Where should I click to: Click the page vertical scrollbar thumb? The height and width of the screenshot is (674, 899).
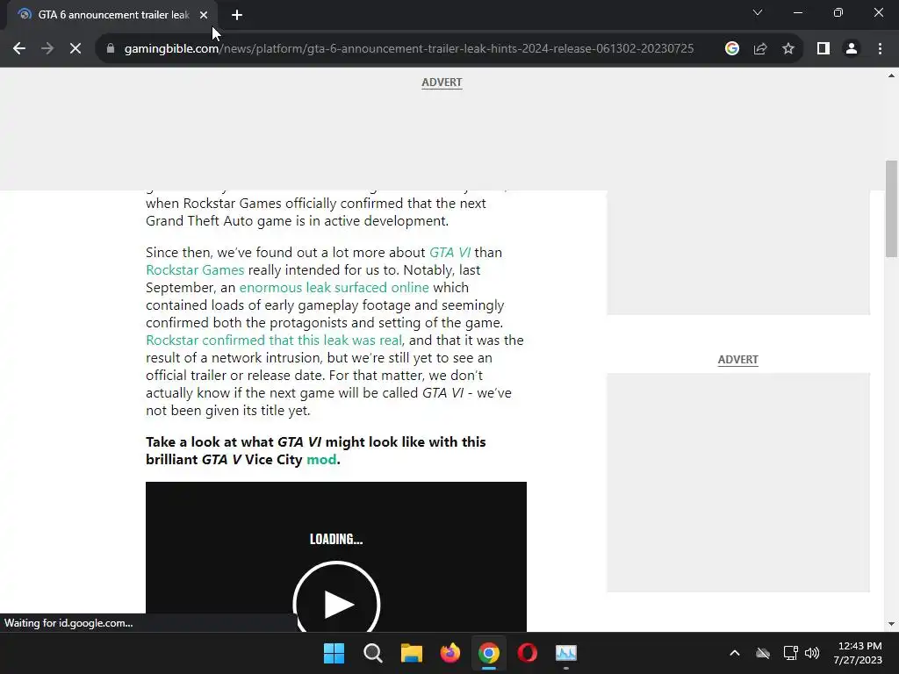click(891, 209)
